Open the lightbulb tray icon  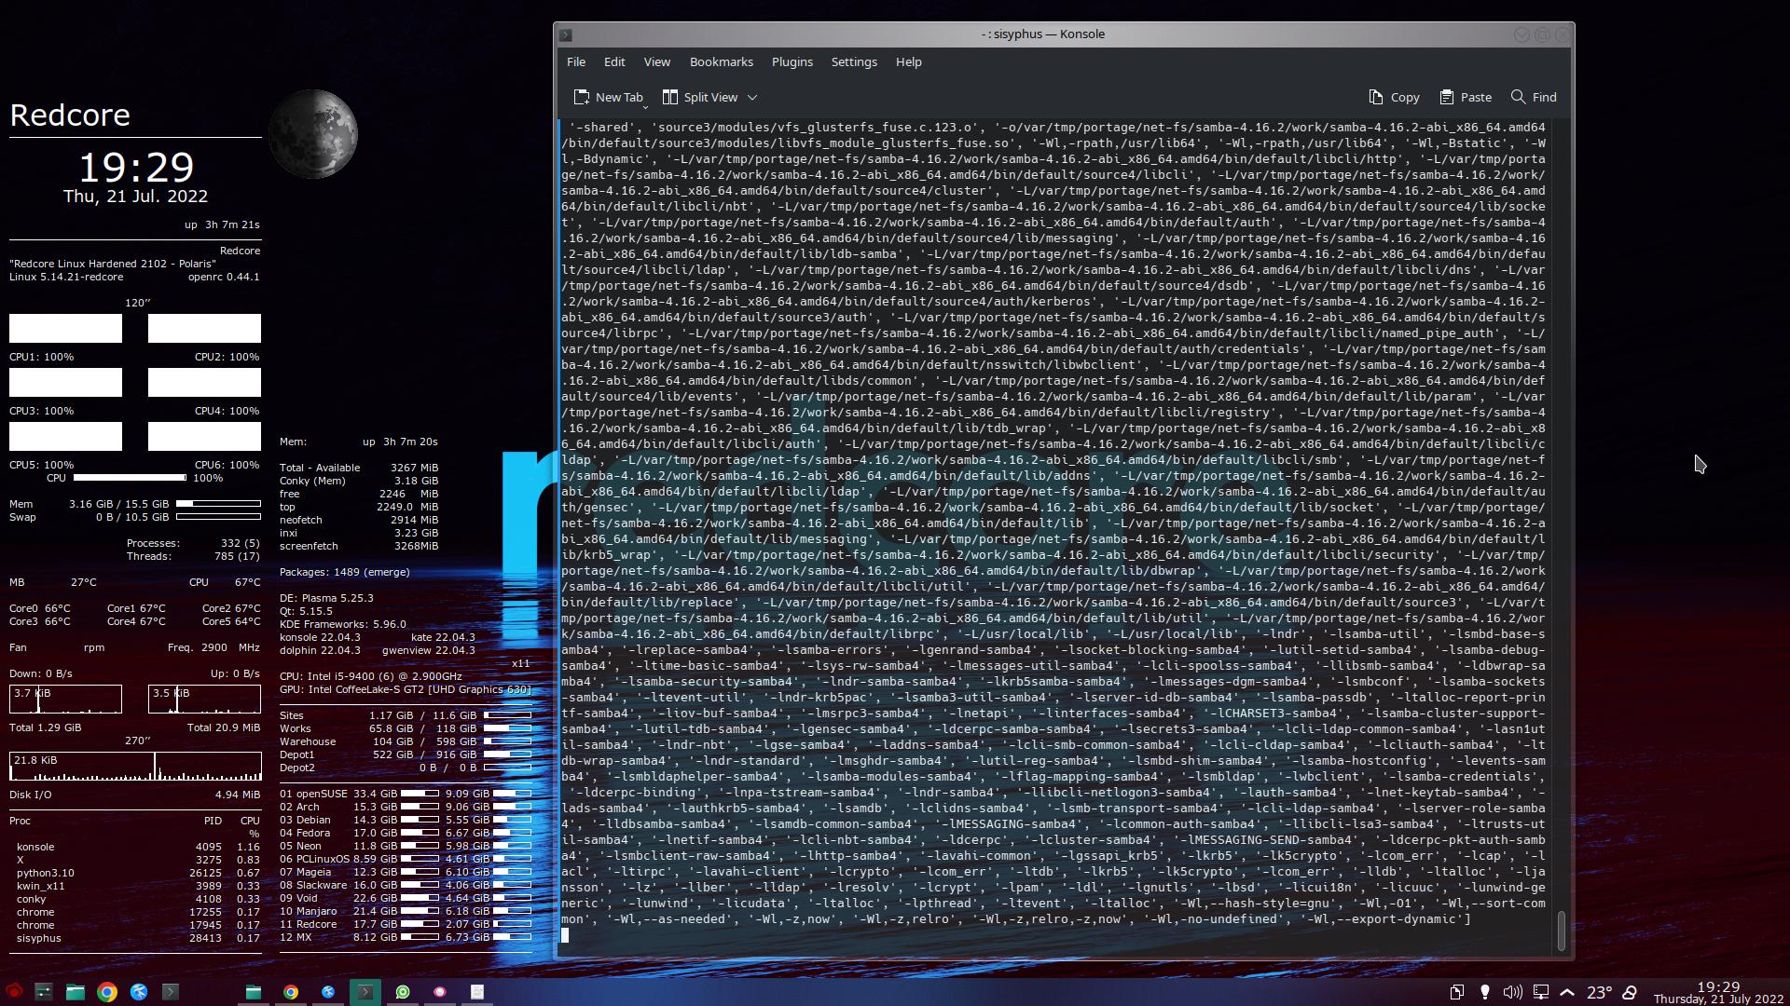point(1485,992)
